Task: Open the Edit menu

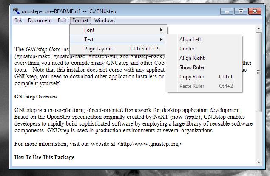Action: (62, 20)
